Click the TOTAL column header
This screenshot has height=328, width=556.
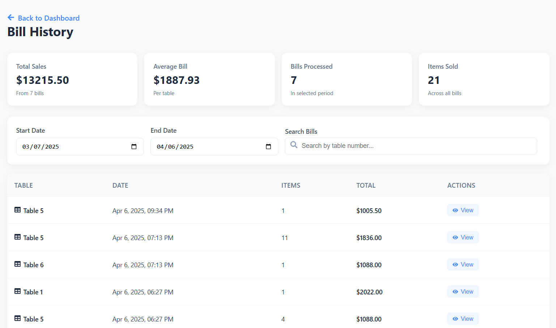point(365,186)
